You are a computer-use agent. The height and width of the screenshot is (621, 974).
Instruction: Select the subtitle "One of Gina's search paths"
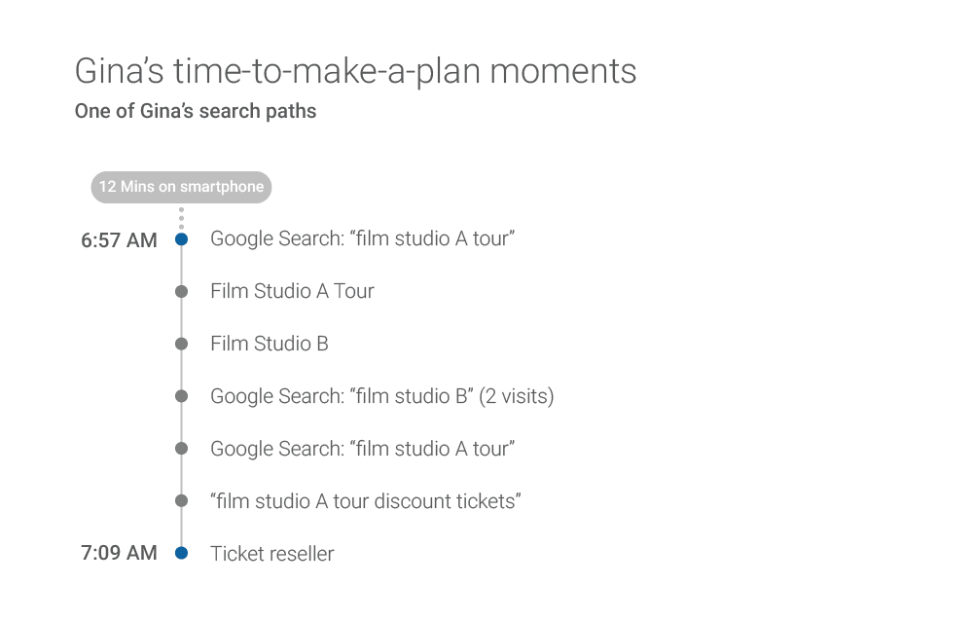click(x=196, y=111)
